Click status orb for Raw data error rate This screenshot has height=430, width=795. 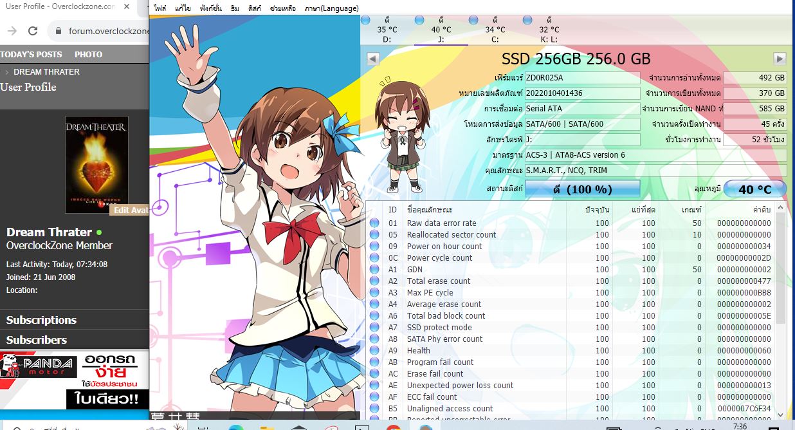tap(374, 223)
